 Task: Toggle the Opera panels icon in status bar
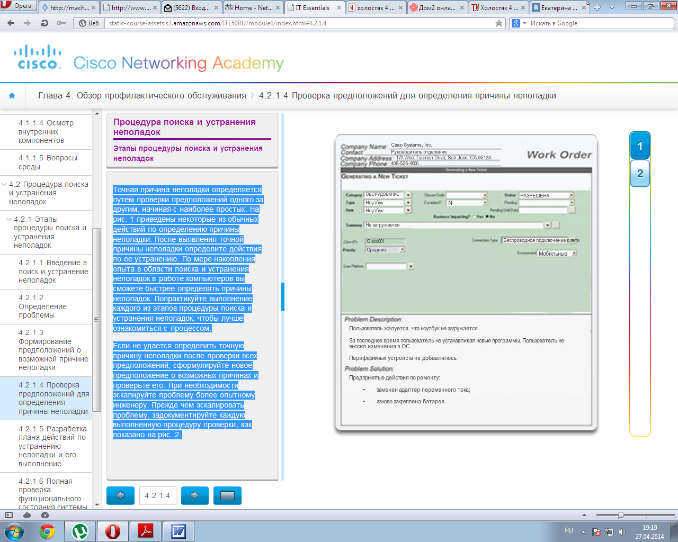coord(9,515)
